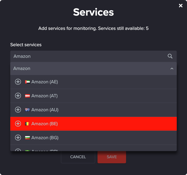Click the plus icon on Amazon (BE)

(x=18, y=124)
